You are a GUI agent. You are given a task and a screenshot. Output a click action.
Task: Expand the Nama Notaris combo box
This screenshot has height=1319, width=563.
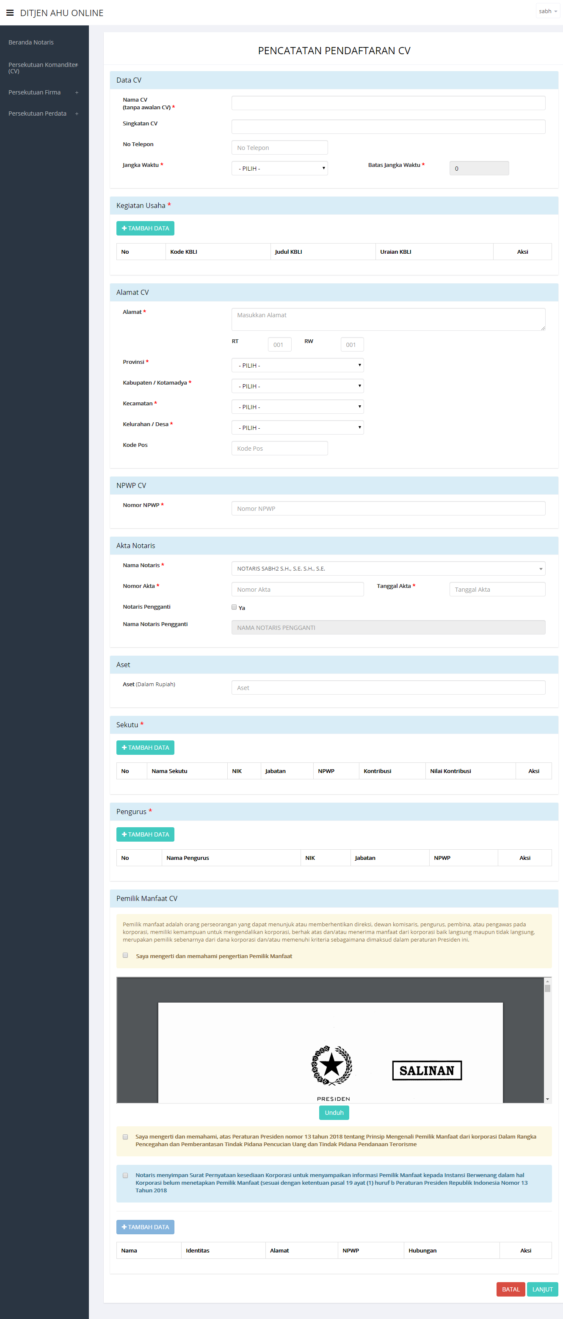pyautogui.click(x=388, y=568)
